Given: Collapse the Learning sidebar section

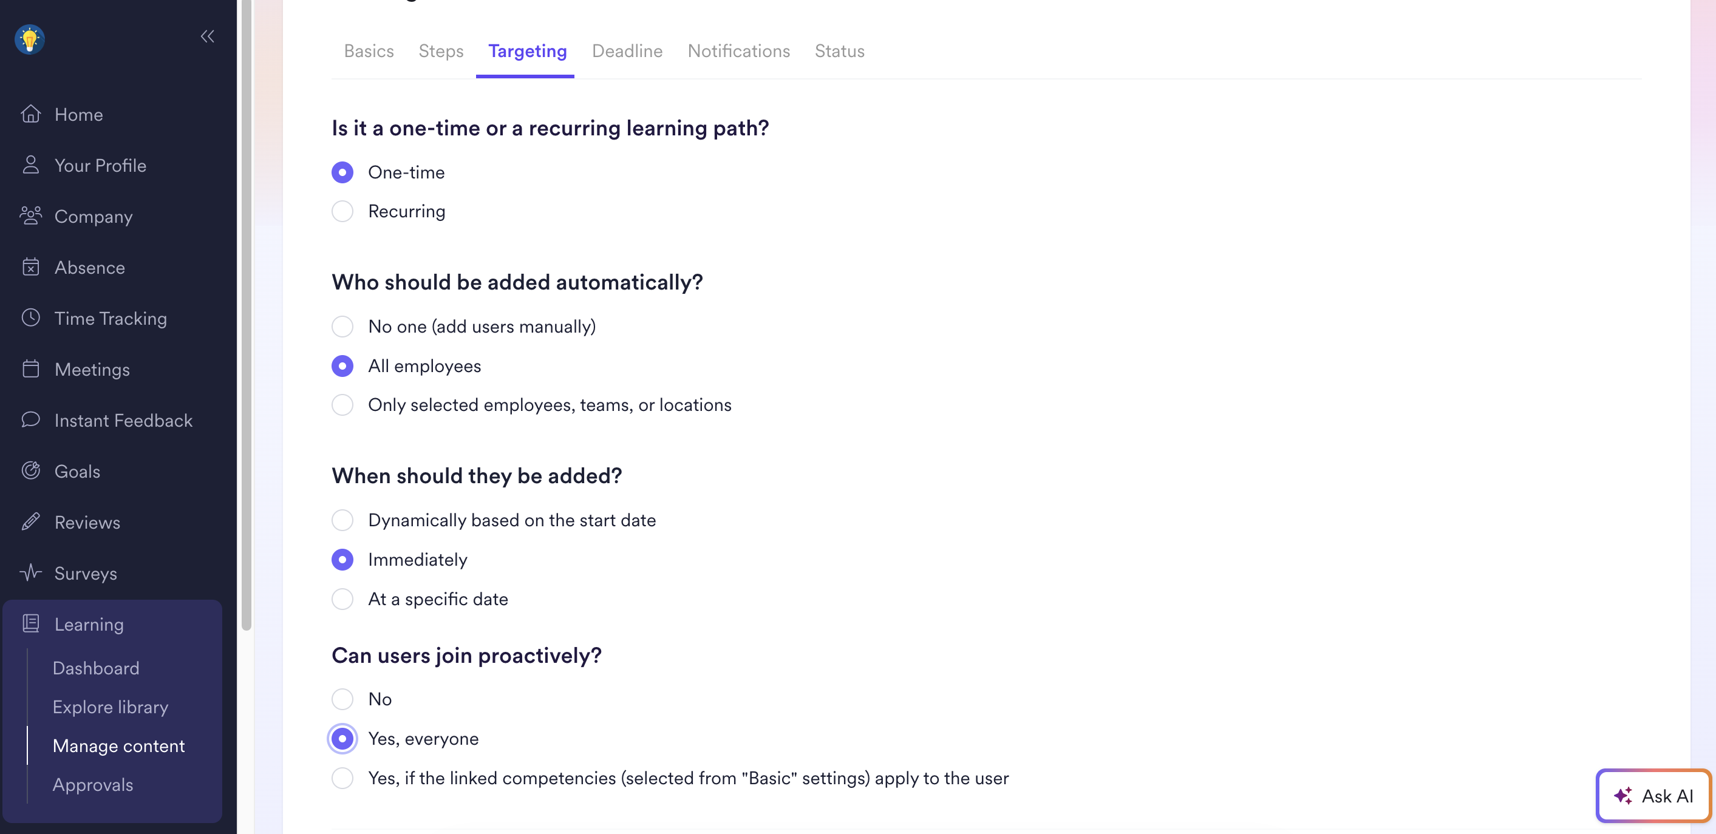Looking at the screenshot, I should click(89, 624).
